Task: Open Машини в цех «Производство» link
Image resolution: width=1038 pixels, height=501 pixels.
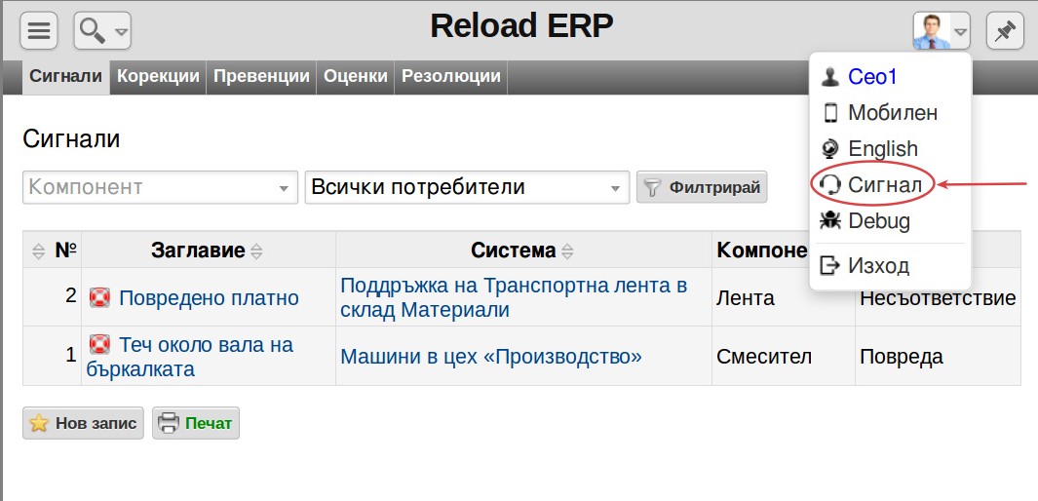Action: [x=491, y=357]
